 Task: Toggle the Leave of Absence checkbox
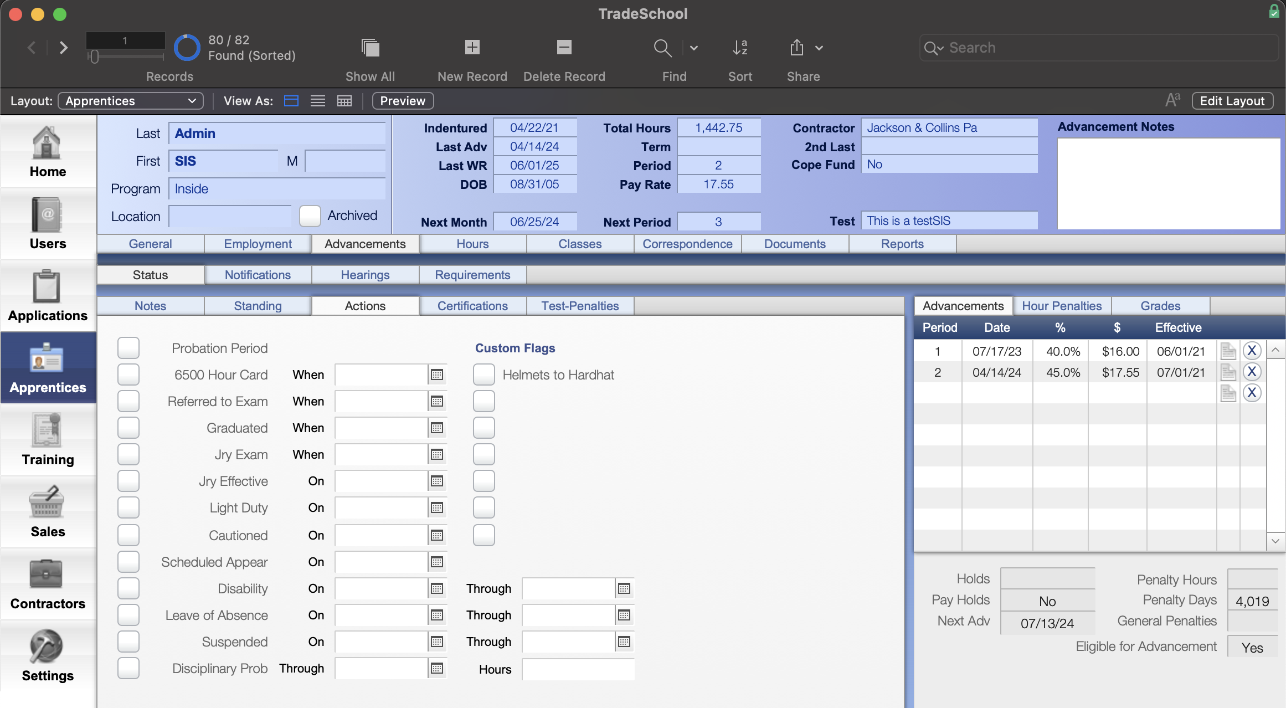tap(128, 615)
